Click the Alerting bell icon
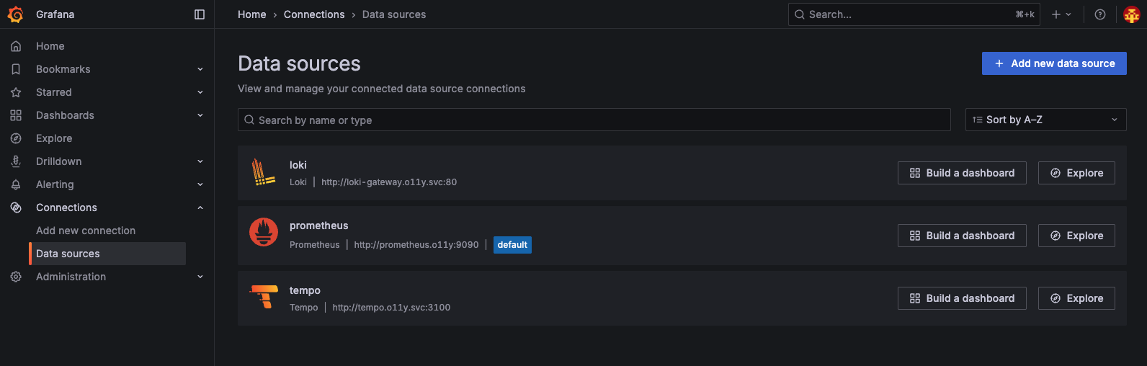 point(16,184)
